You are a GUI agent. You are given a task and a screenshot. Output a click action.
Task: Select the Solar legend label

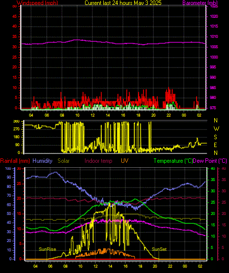coord(63,161)
